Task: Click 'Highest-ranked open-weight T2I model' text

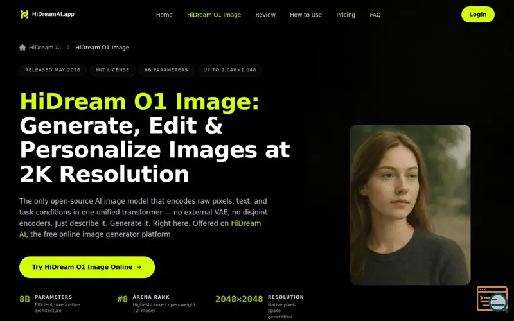Action: tap(164, 308)
